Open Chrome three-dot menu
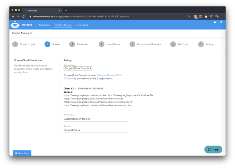 click(222, 16)
